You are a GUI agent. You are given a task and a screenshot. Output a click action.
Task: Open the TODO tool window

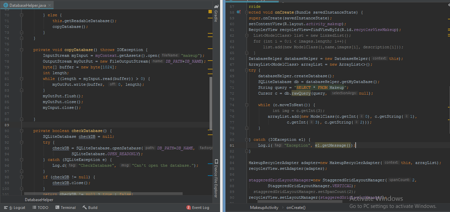coord(40,208)
